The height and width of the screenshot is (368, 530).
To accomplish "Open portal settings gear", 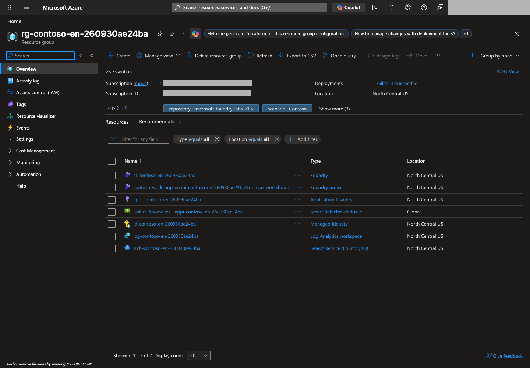I will (x=408, y=7).
